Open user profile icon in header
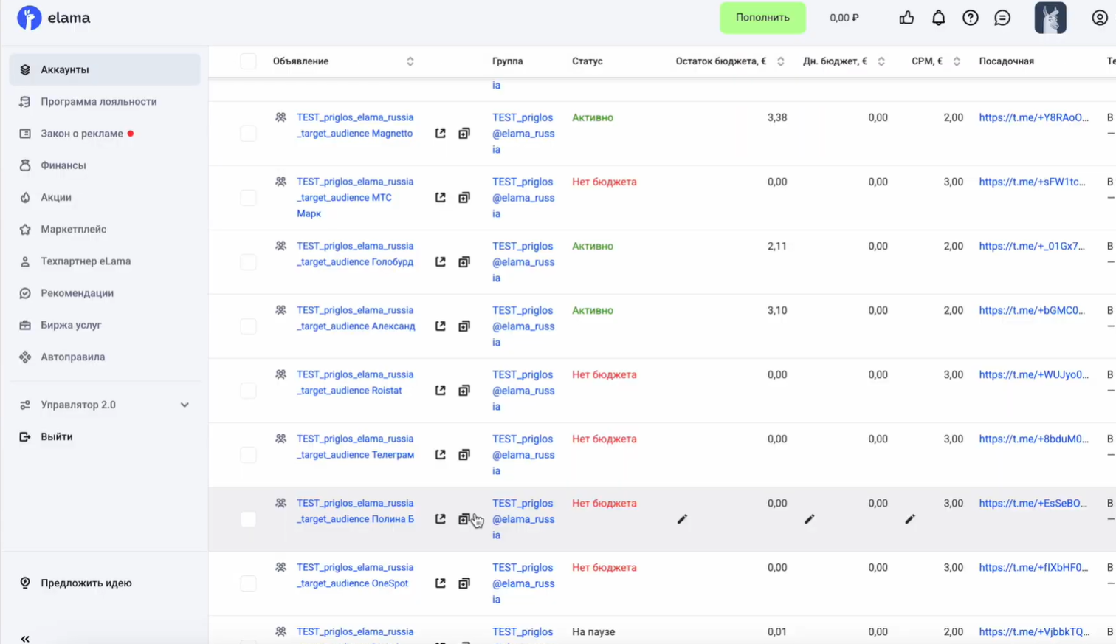The width and height of the screenshot is (1116, 644). 1099,18
